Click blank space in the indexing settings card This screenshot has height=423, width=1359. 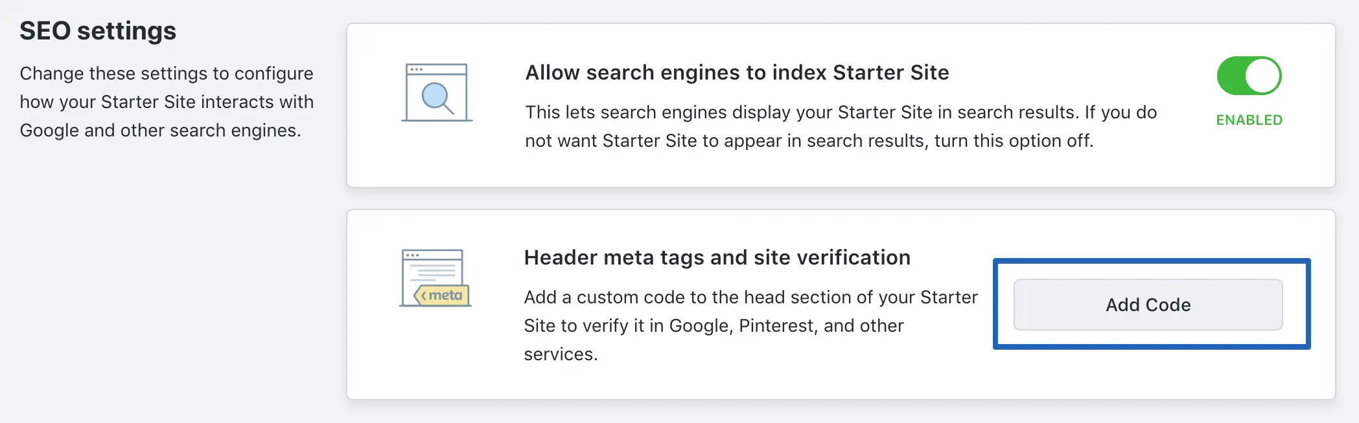[x=842, y=169]
